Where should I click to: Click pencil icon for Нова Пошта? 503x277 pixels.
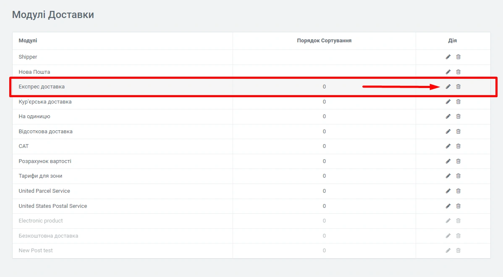pos(448,72)
